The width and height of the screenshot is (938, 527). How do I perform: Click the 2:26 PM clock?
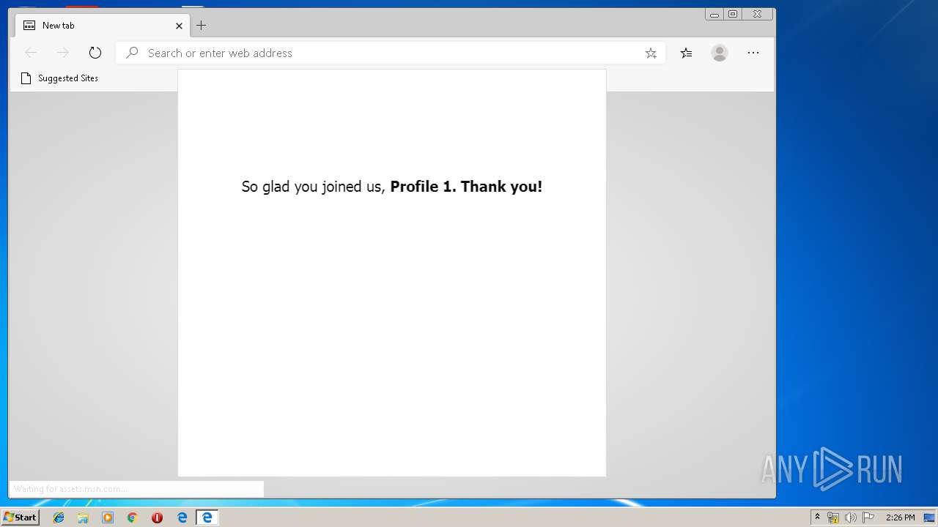[x=900, y=517]
